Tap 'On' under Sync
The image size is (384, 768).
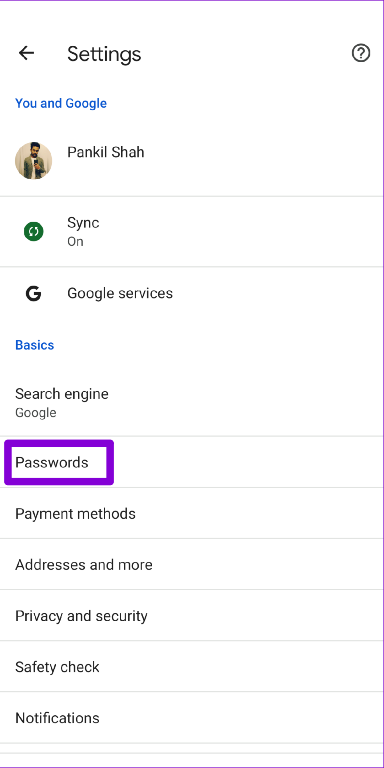75,241
